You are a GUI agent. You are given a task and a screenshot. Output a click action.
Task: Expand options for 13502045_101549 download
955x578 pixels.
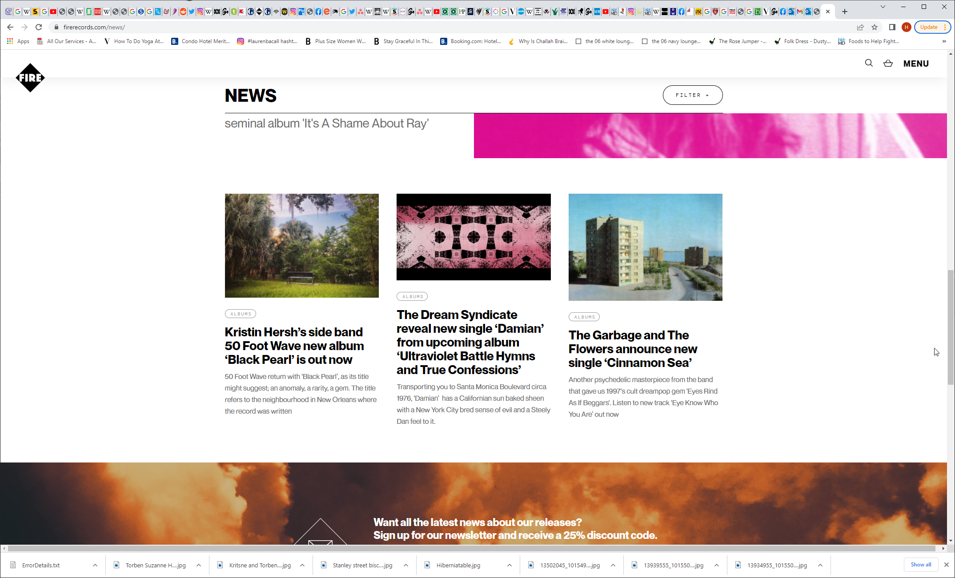(613, 565)
